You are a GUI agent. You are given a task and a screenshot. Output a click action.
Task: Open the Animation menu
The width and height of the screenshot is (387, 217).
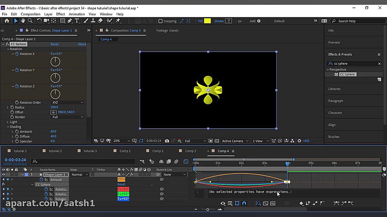point(76,14)
